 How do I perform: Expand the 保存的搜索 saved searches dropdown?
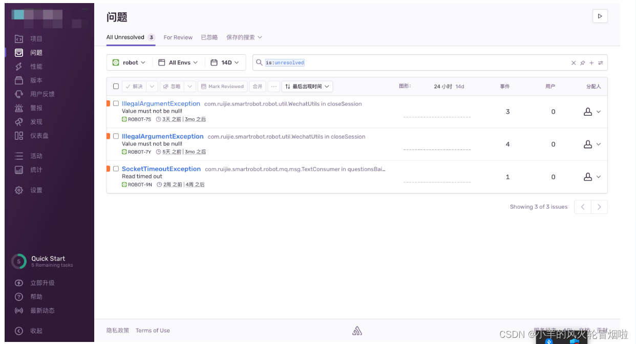(x=244, y=37)
